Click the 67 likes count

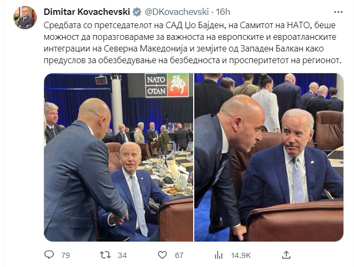[179, 255]
